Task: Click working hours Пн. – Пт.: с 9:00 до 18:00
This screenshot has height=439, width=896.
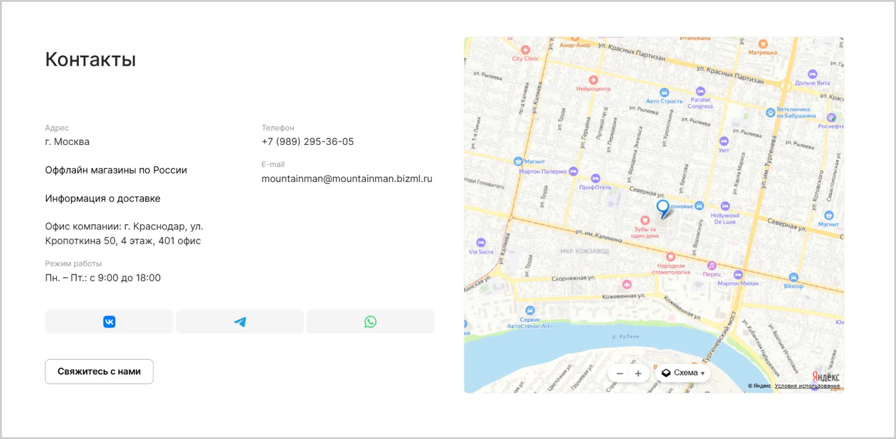Action: point(103,278)
